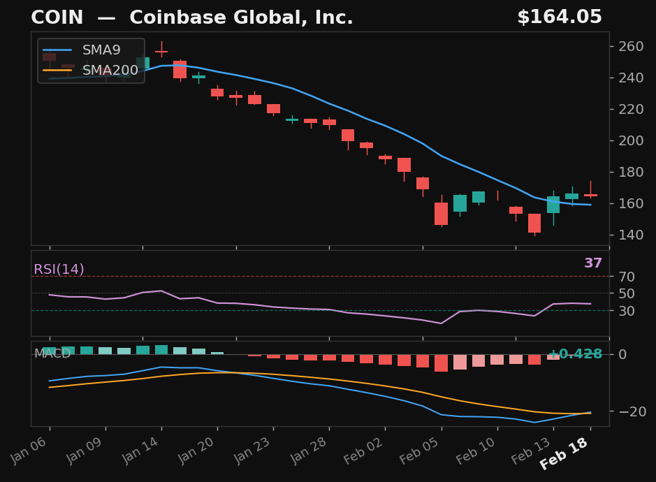Viewport: 656px width, 482px height.
Task: Click the Feb 02 date label
Action: (x=363, y=451)
